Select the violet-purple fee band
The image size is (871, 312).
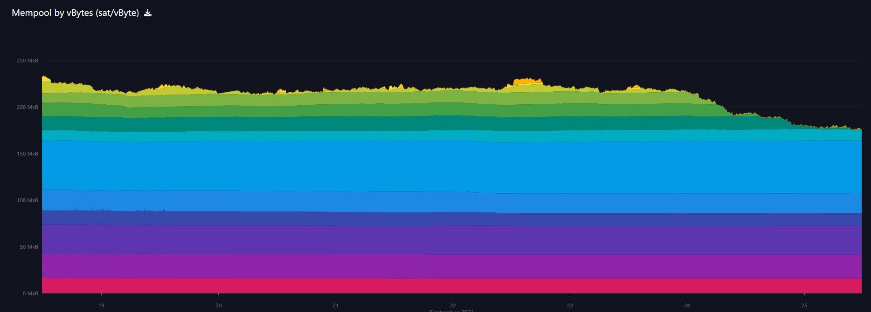pos(452,240)
